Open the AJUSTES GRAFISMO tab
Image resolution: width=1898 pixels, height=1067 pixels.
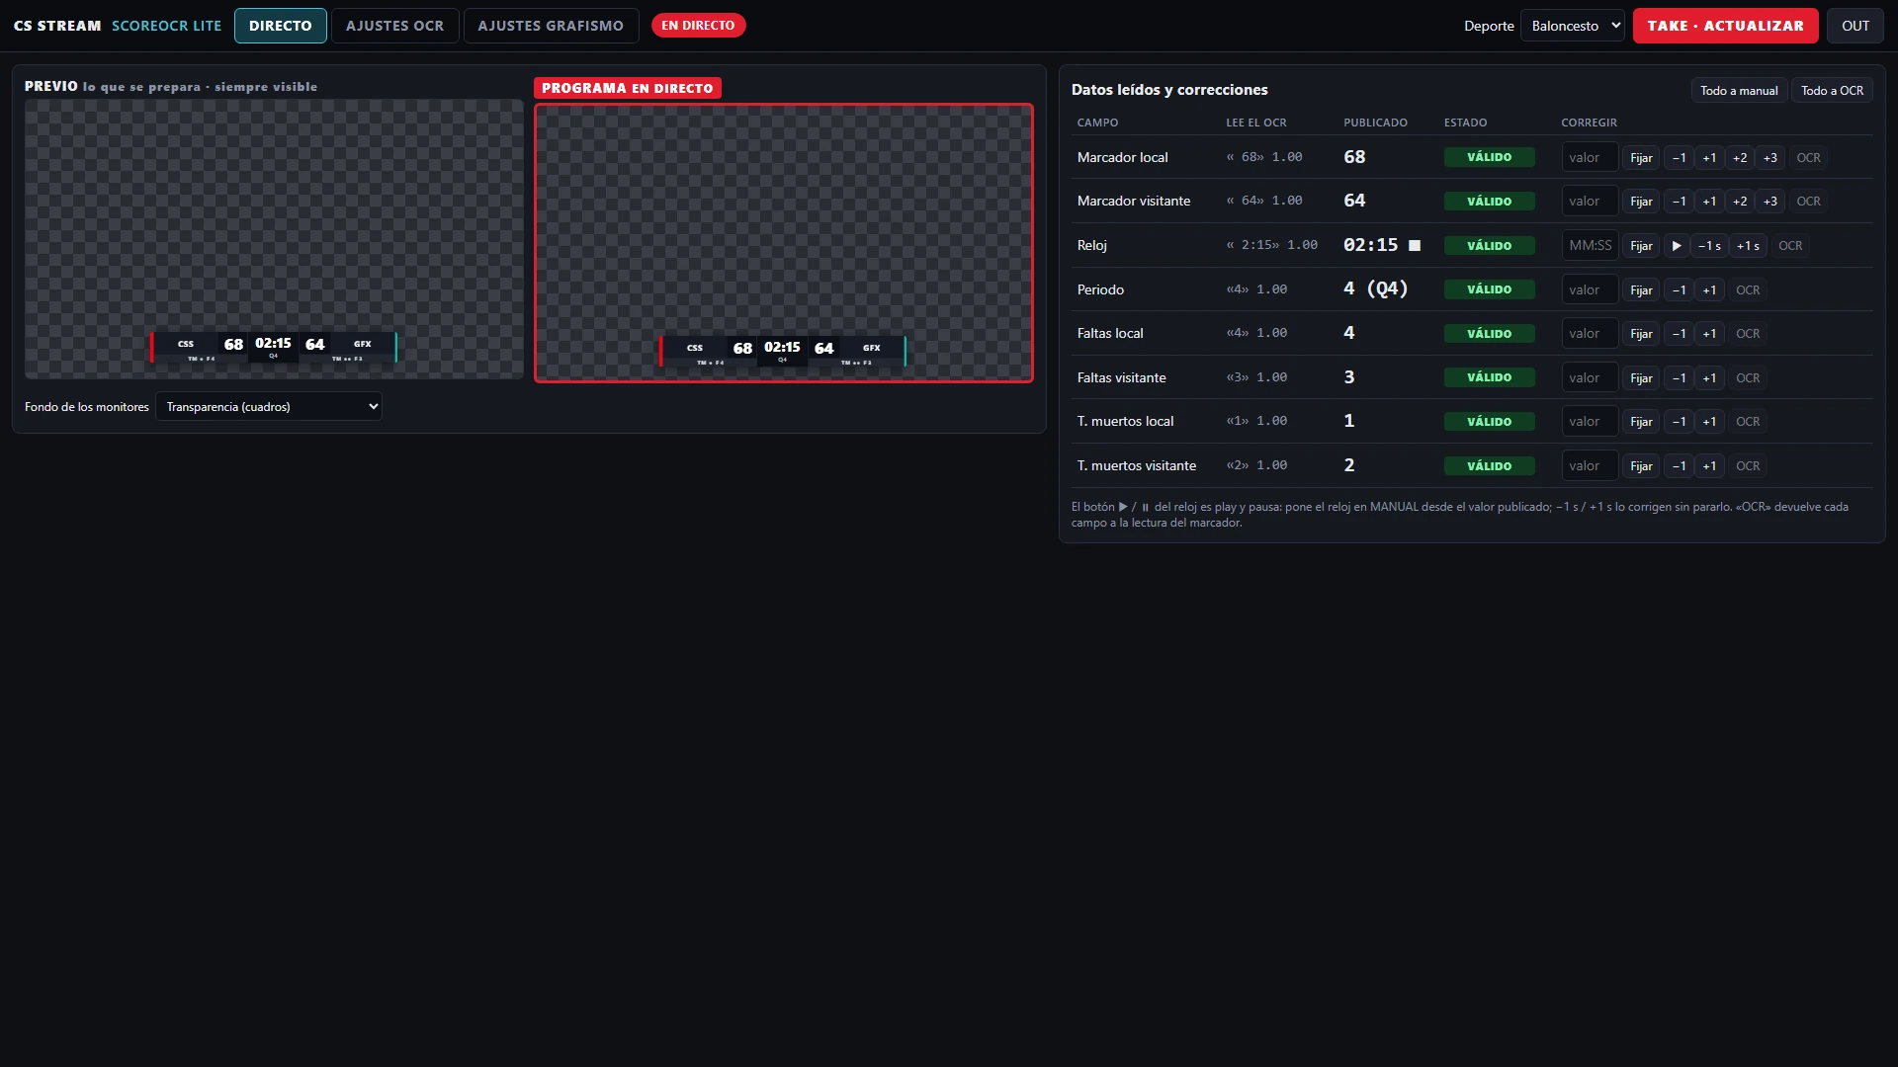551,26
